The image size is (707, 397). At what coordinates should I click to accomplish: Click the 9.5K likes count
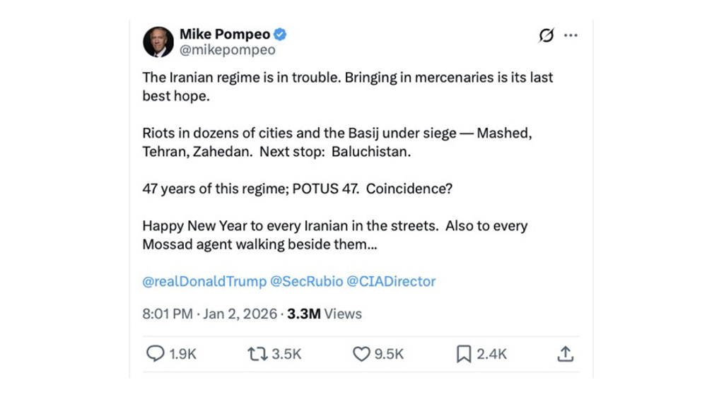[x=389, y=355]
